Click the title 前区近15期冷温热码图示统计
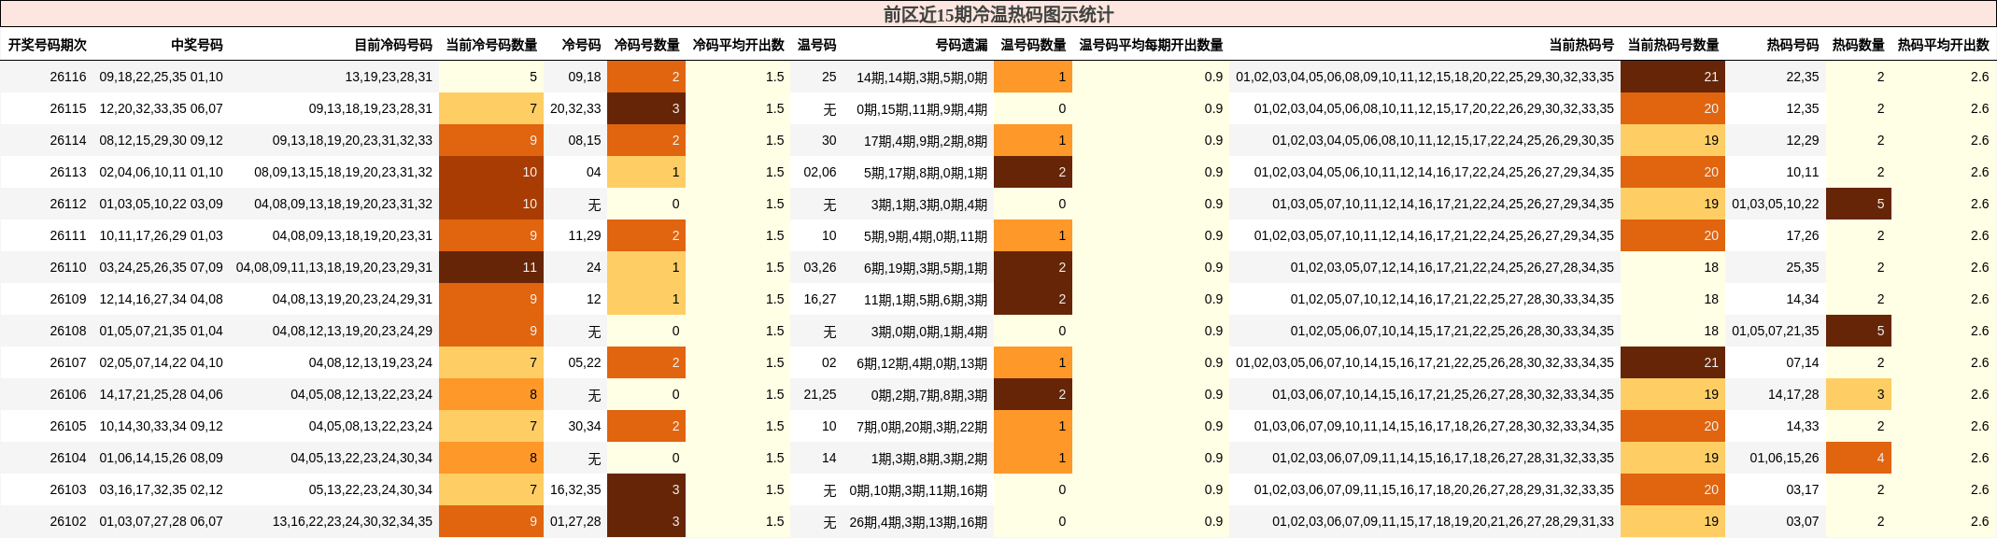This screenshot has height=538, width=1997. tap(998, 14)
